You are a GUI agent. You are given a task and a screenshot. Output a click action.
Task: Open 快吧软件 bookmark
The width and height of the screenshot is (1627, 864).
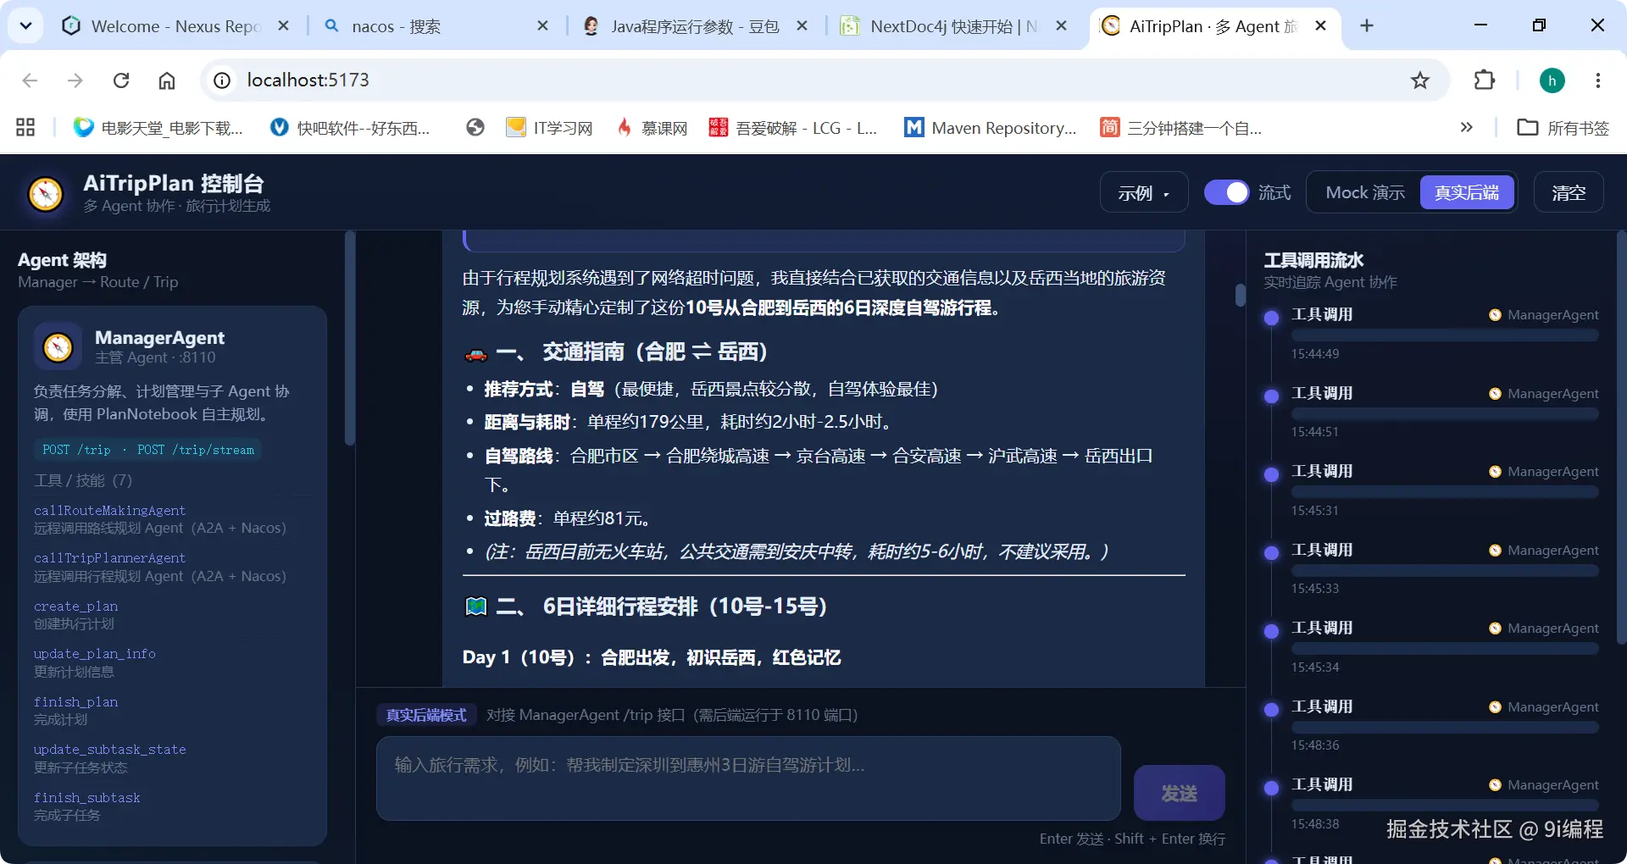350,128
